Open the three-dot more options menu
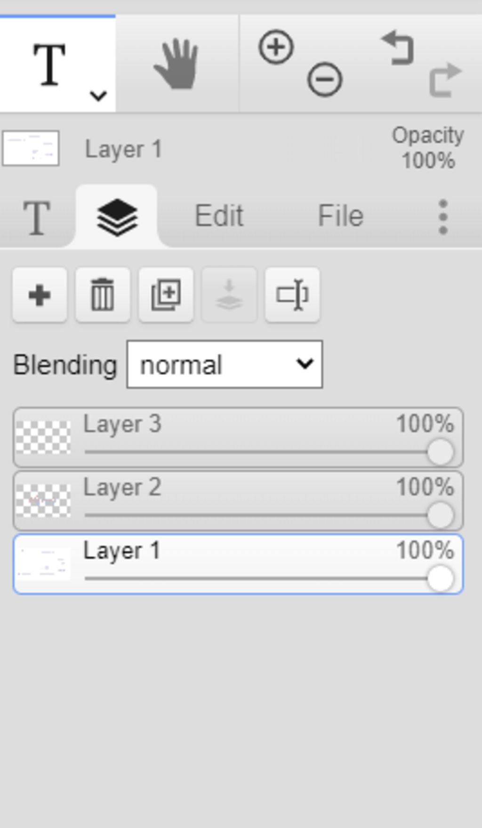The image size is (482, 828). click(443, 217)
